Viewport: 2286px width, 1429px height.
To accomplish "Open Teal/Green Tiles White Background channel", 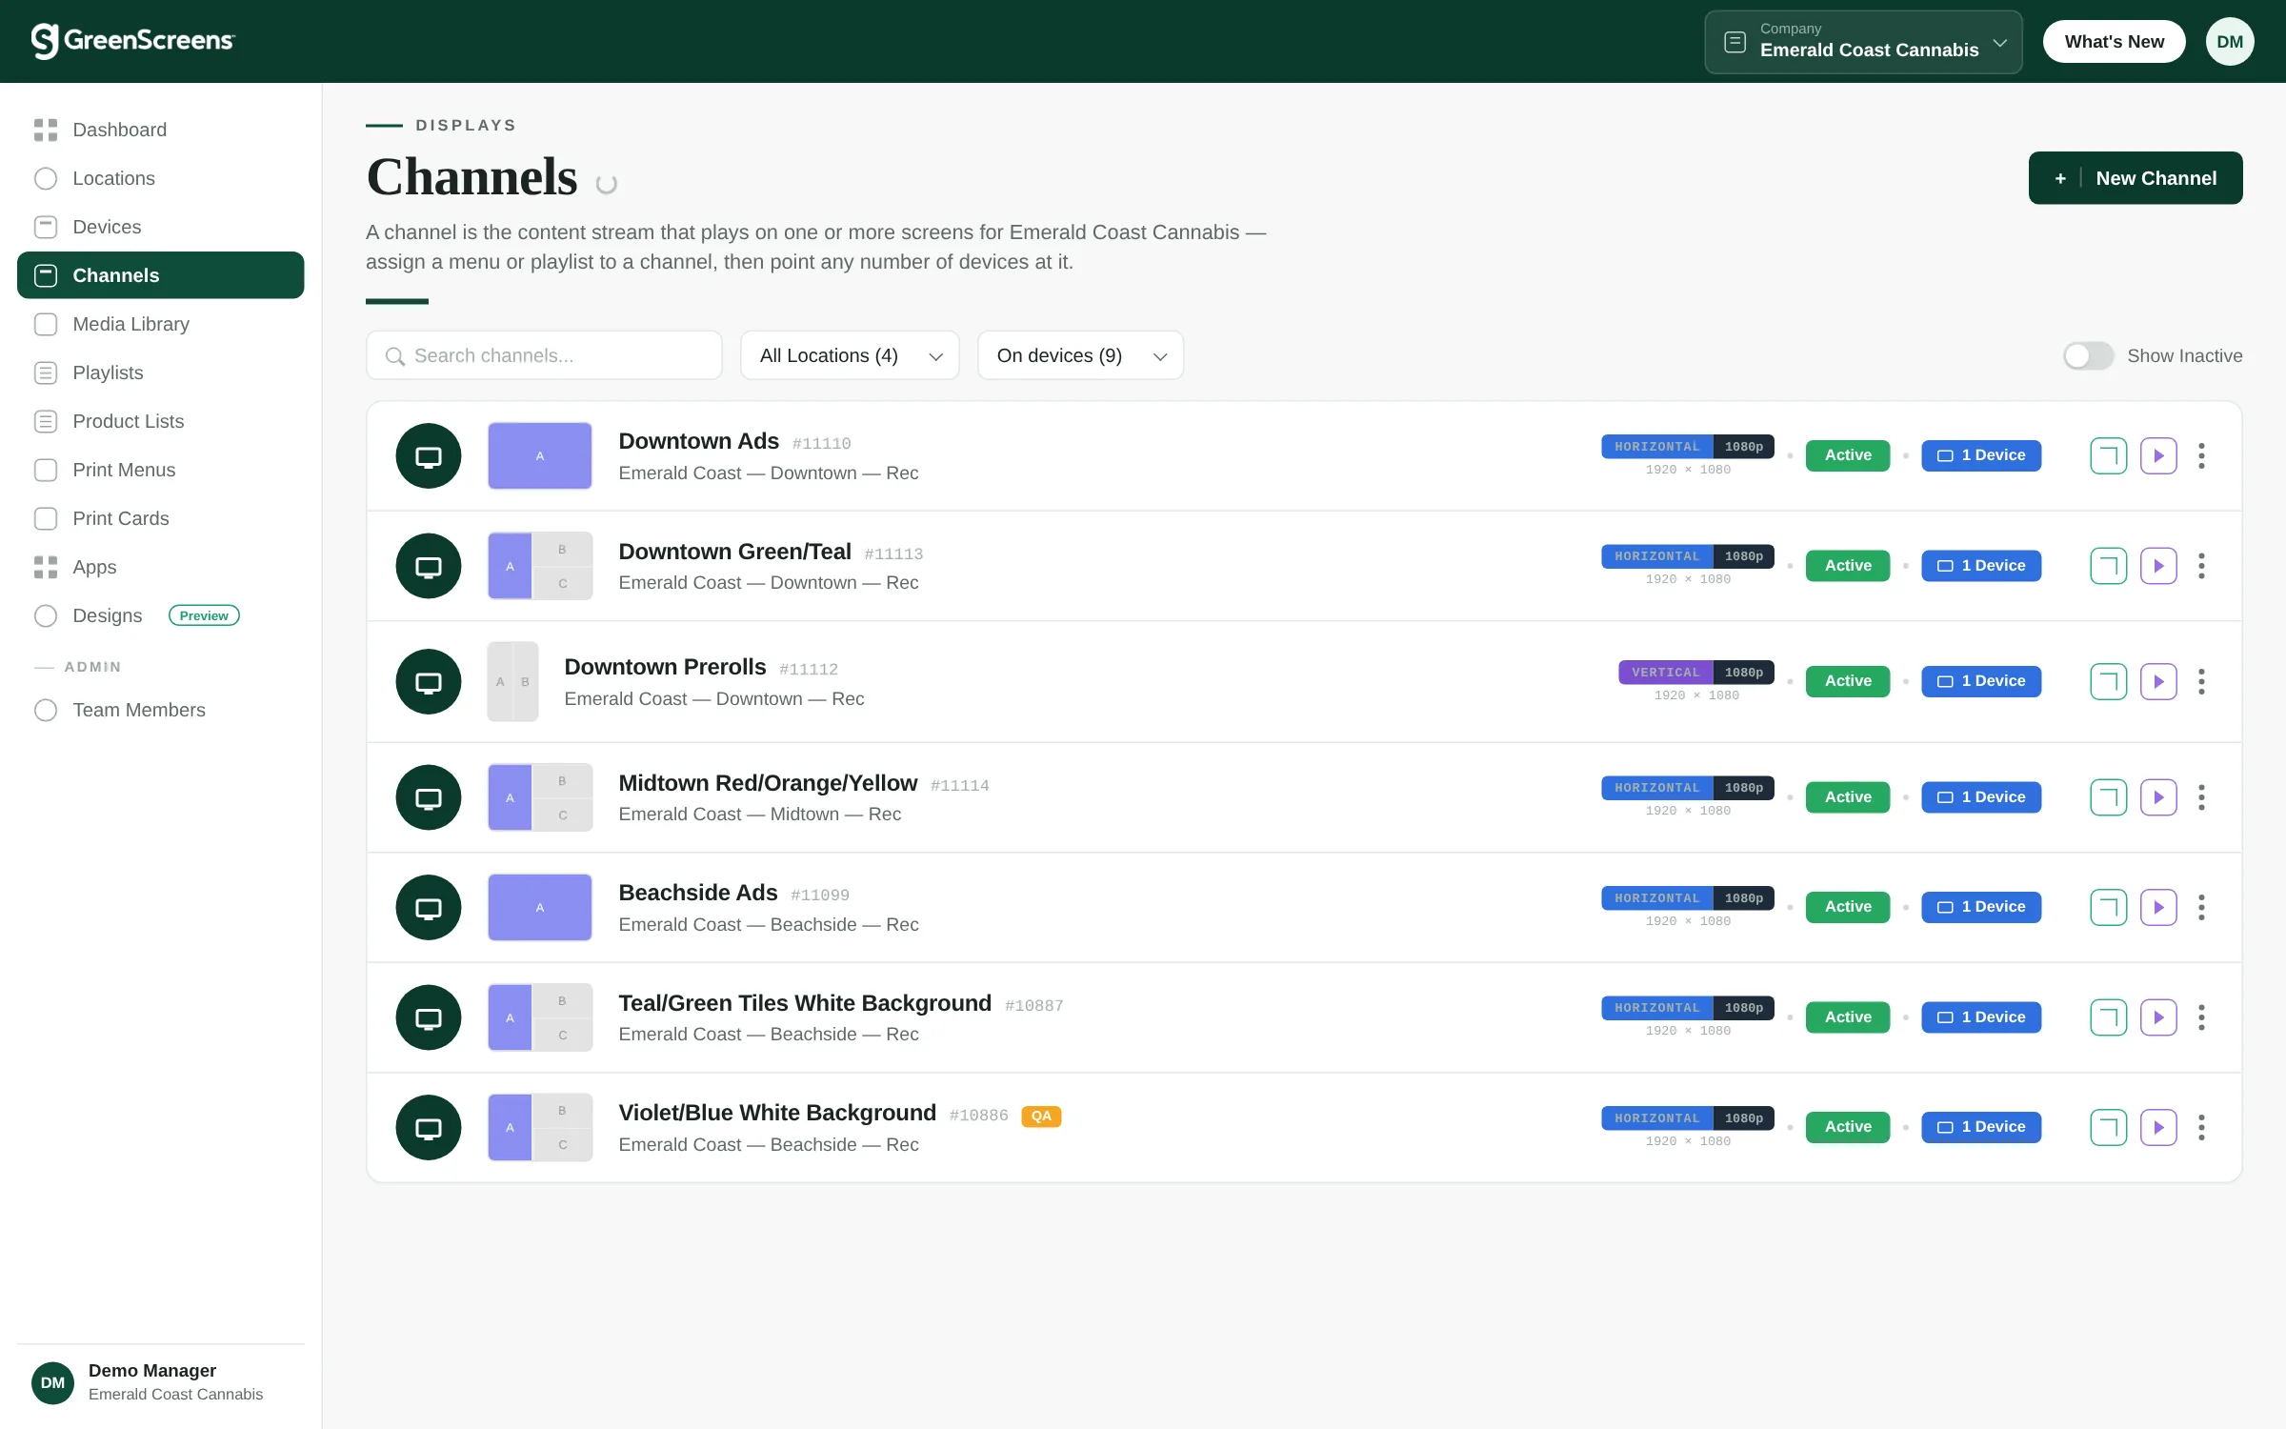I will [805, 1003].
